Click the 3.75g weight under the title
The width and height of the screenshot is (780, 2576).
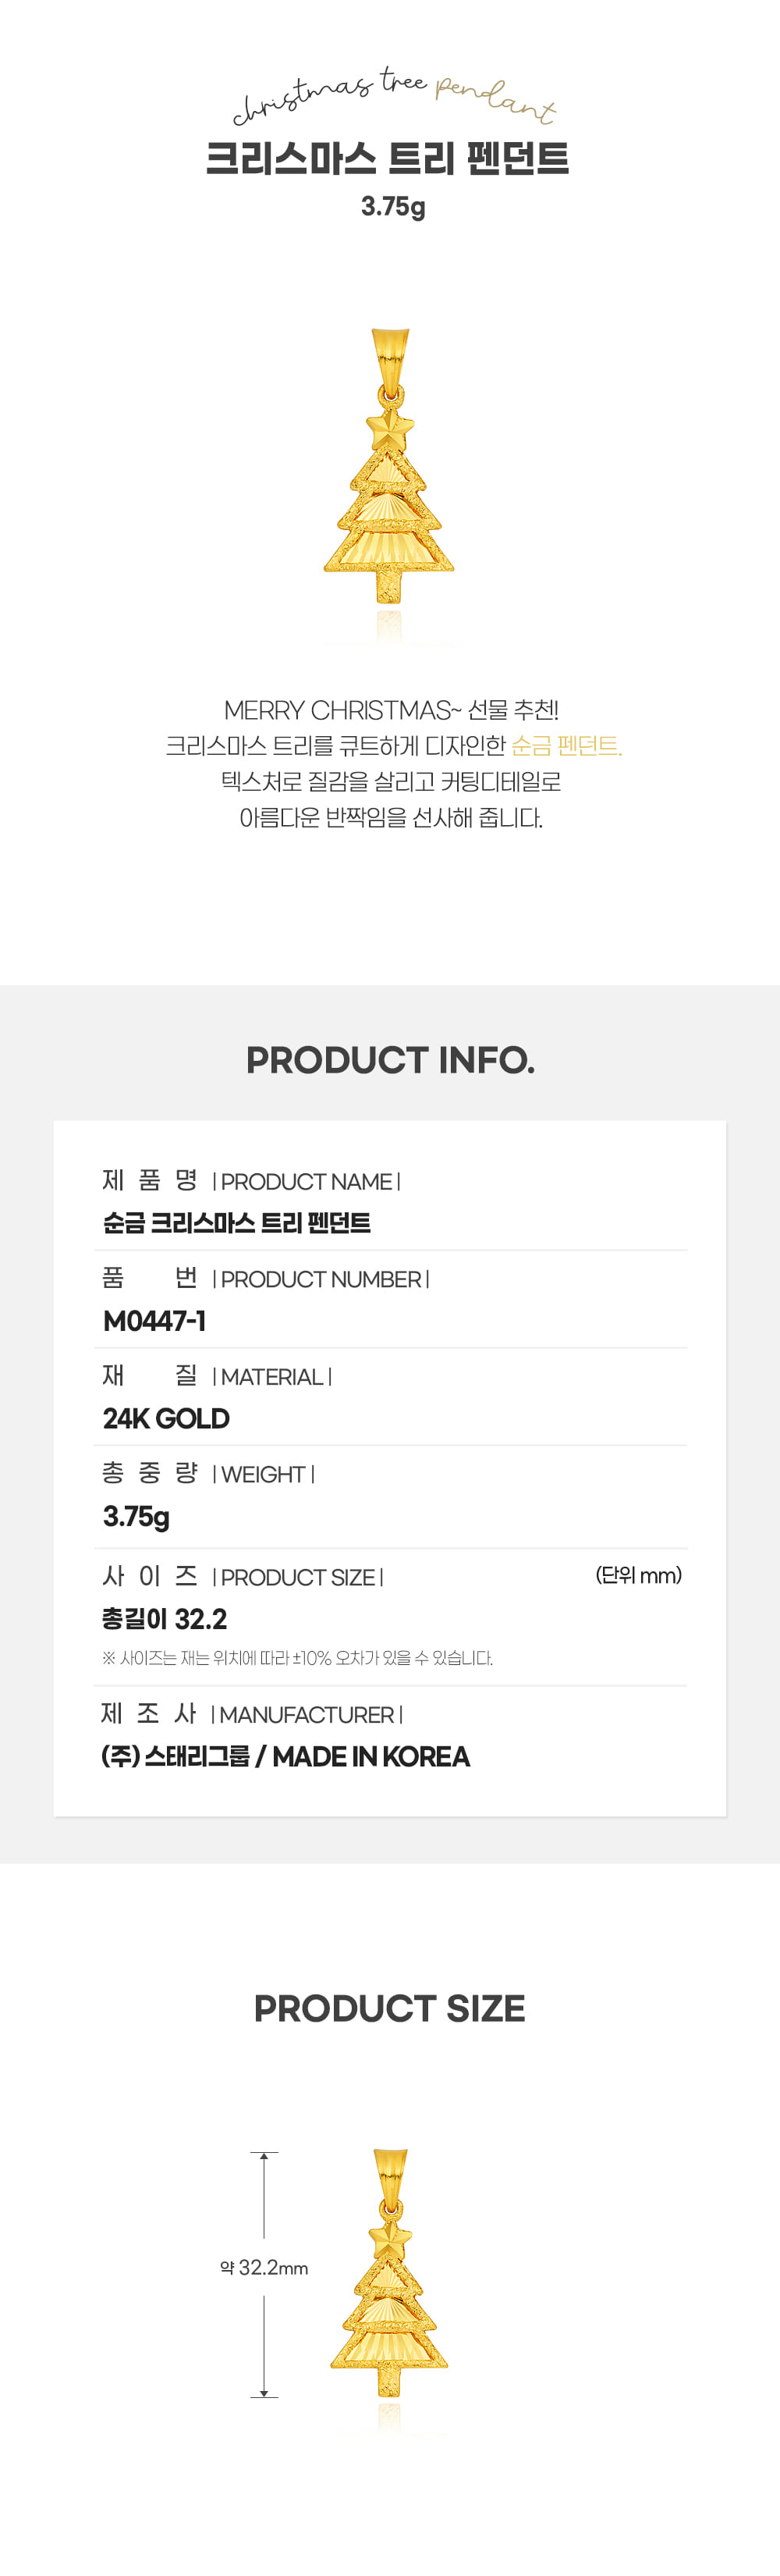pos(392,207)
